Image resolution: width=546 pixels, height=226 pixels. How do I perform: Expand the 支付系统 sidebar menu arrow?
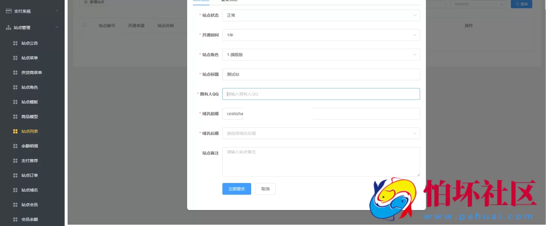pyautogui.click(x=57, y=11)
